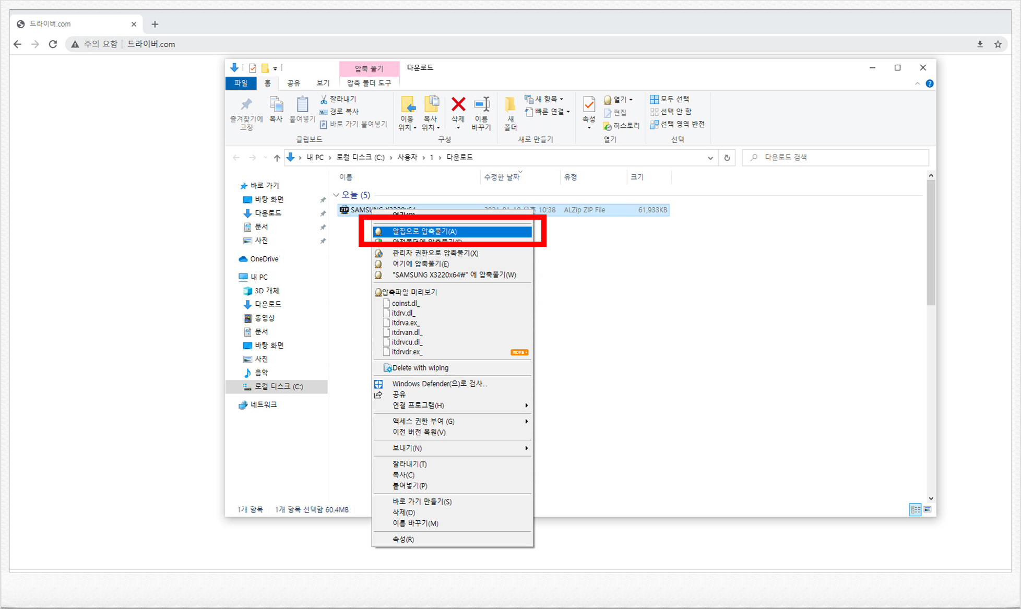Click the Pin to Quick Access icon
This screenshot has height=609, width=1021.
tap(246, 105)
